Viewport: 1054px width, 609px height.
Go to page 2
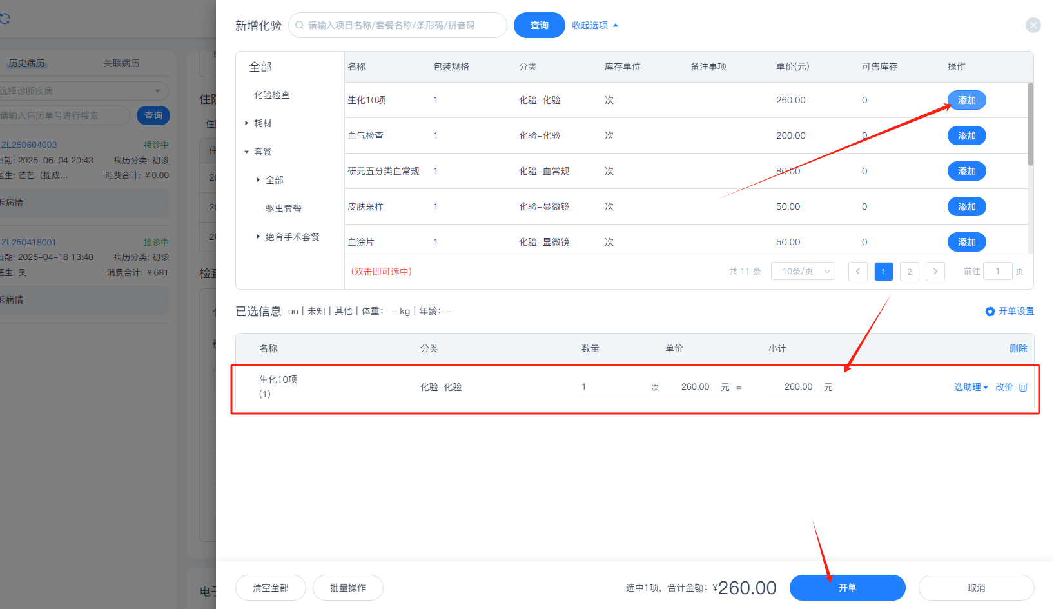click(910, 272)
